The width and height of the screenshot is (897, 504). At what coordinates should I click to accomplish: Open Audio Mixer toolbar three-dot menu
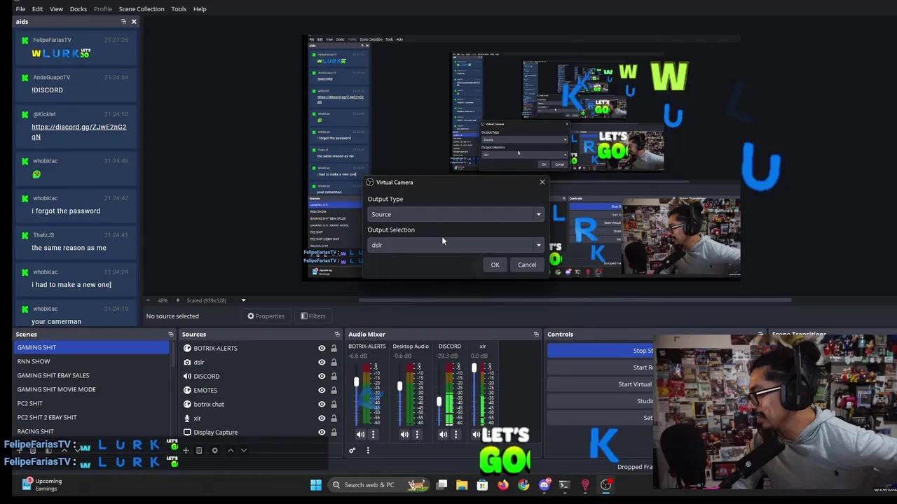tap(367, 450)
